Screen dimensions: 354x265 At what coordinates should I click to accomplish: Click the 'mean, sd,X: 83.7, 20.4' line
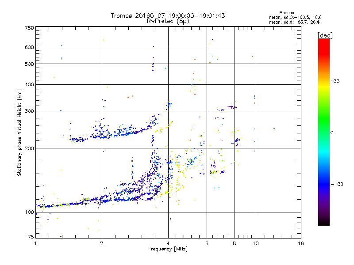click(294, 22)
